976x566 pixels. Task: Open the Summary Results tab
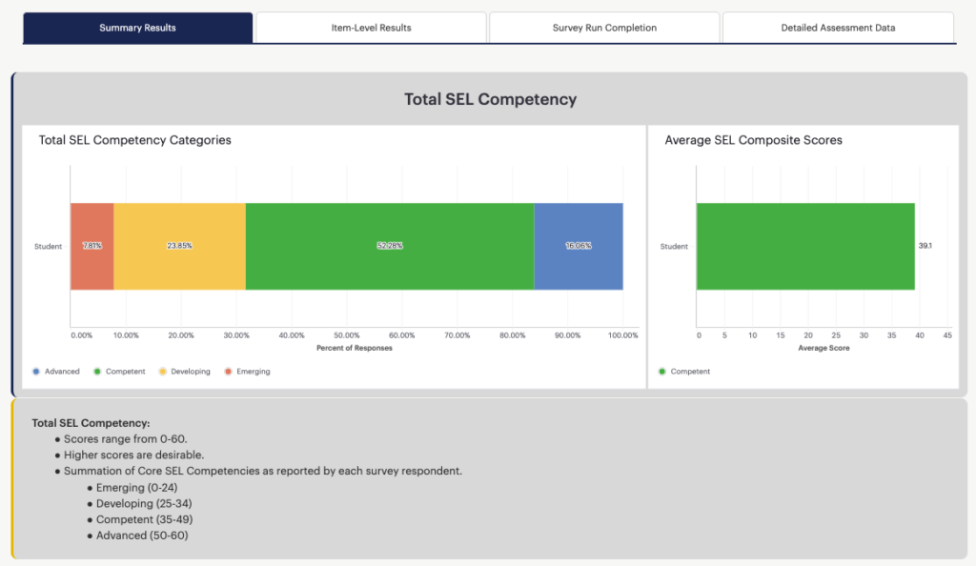click(137, 28)
